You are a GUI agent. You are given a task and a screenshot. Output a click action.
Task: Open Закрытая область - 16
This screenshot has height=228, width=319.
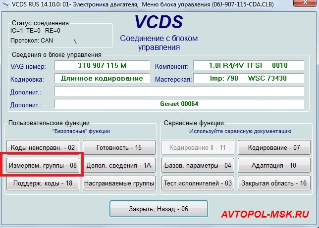click(x=274, y=183)
